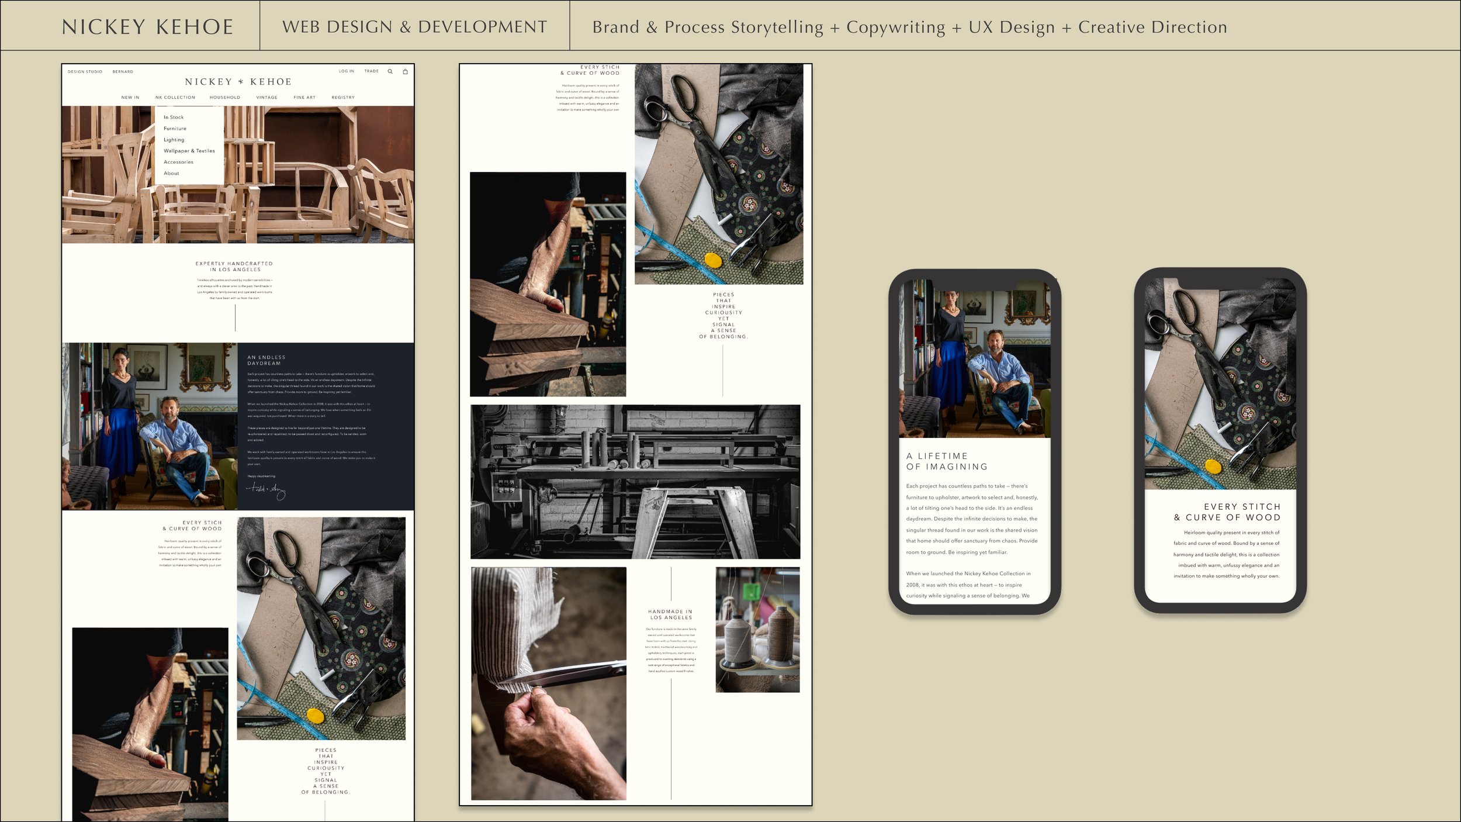Screen dimensions: 1461x822
Task: Click the black-and-white workshop machinery photo
Action: [635, 482]
